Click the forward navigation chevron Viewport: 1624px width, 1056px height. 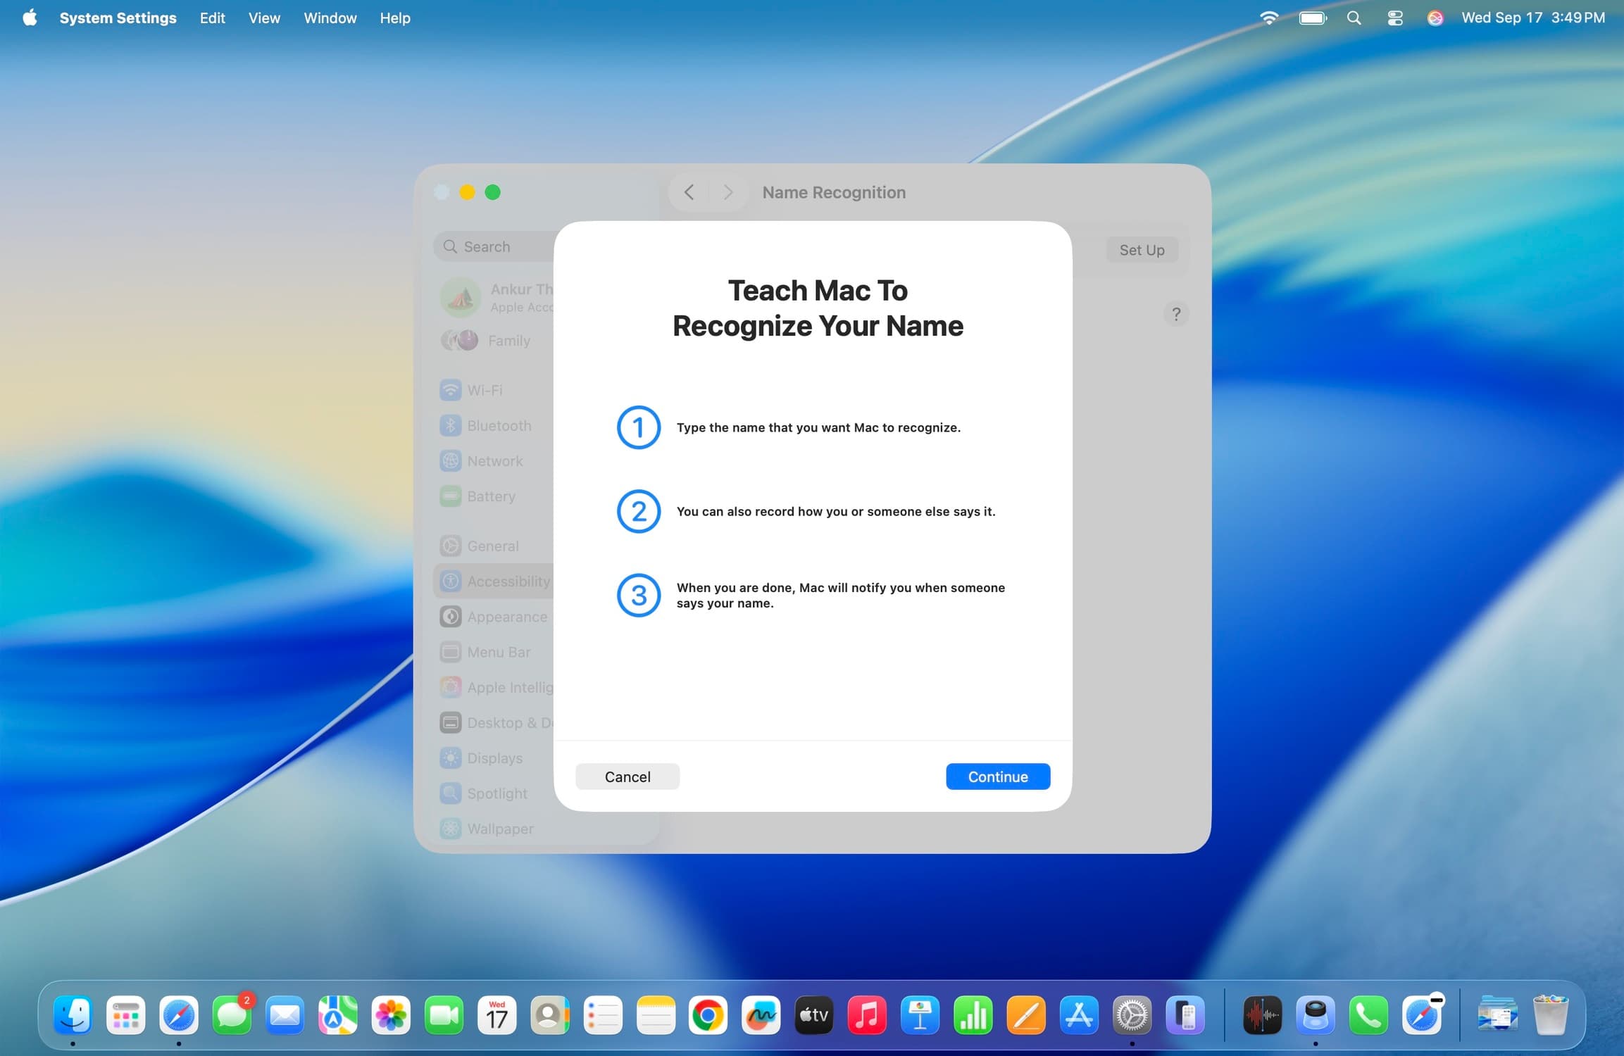tap(727, 191)
